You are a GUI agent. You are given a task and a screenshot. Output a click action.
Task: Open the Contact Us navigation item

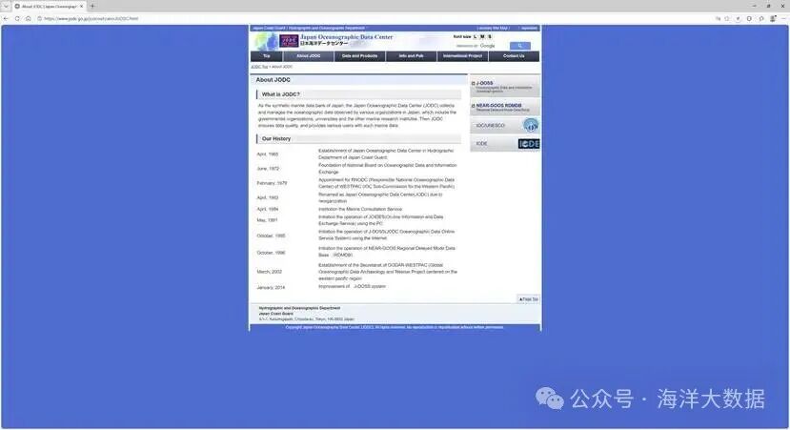coord(514,56)
